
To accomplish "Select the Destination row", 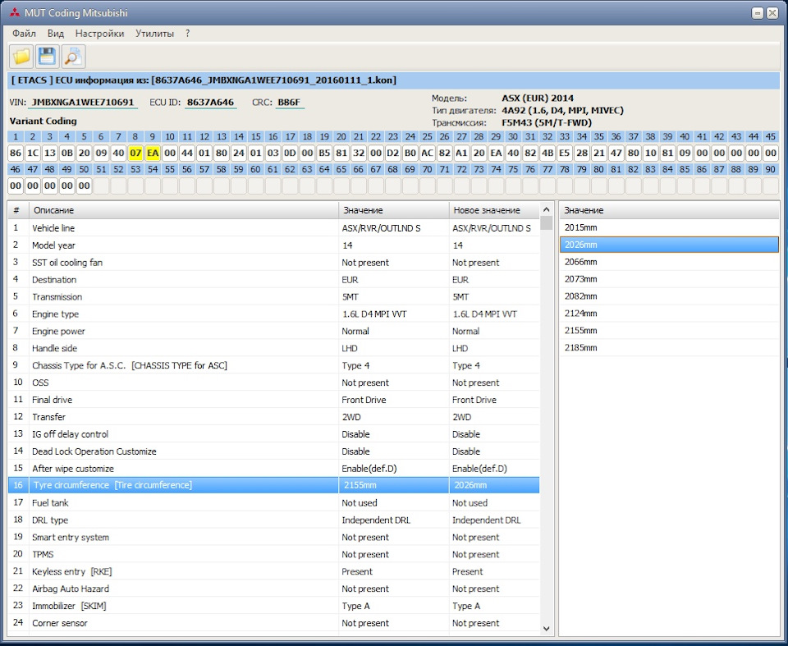I will tap(274, 280).
